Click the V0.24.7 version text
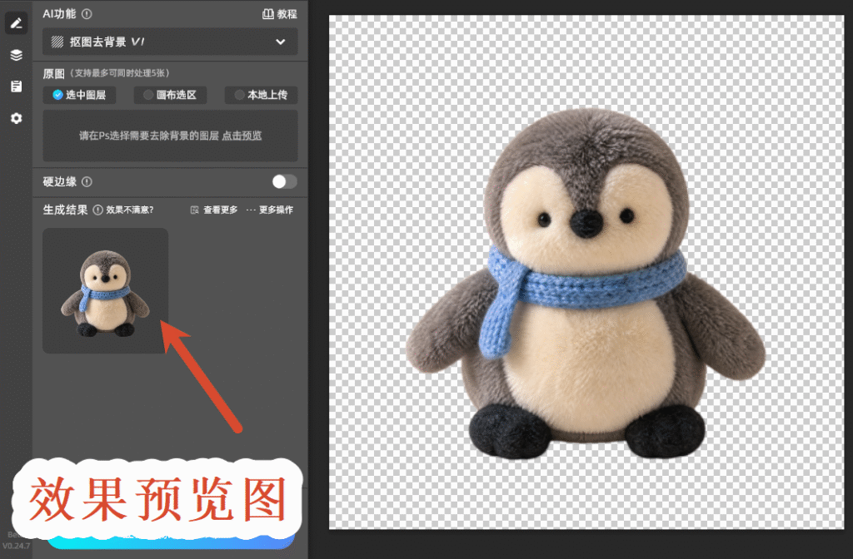Viewport: 853px width, 559px height. (17, 546)
